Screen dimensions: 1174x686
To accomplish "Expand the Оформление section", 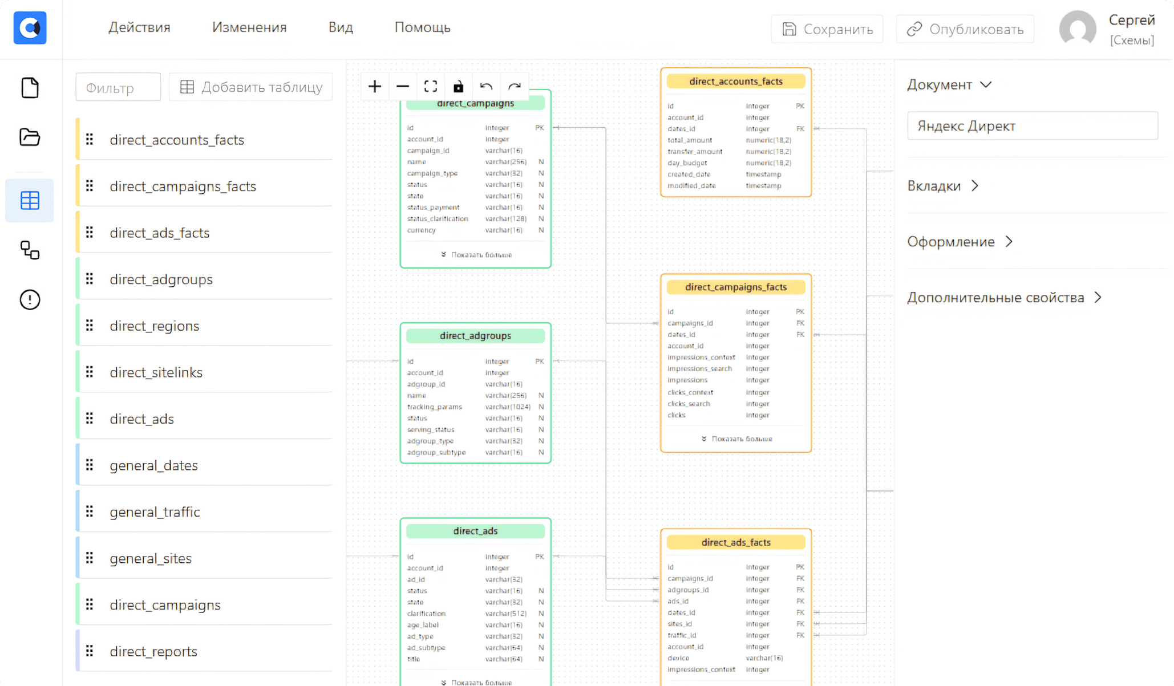I will click(960, 242).
